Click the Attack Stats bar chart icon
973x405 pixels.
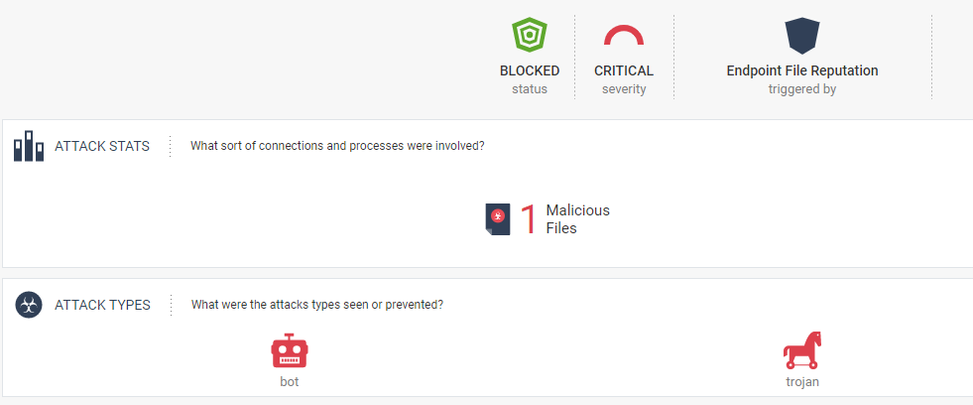pos(29,146)
